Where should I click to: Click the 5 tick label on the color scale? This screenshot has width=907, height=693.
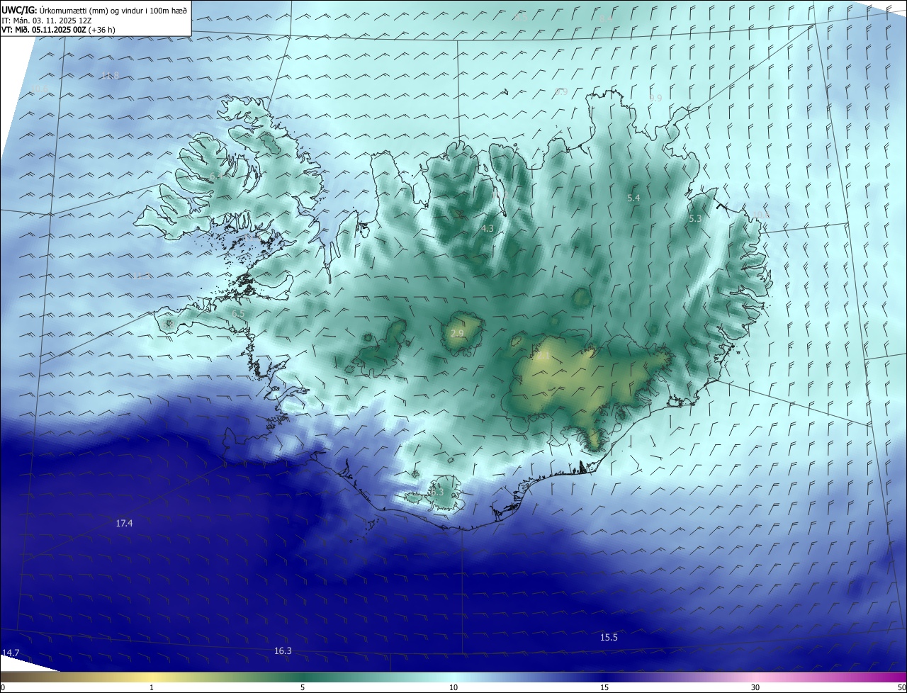(303, 687)
